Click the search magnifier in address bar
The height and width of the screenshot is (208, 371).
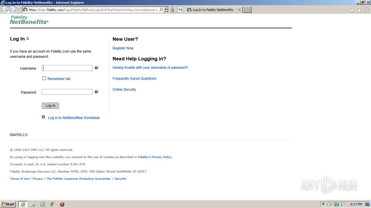tap(161, 10)
